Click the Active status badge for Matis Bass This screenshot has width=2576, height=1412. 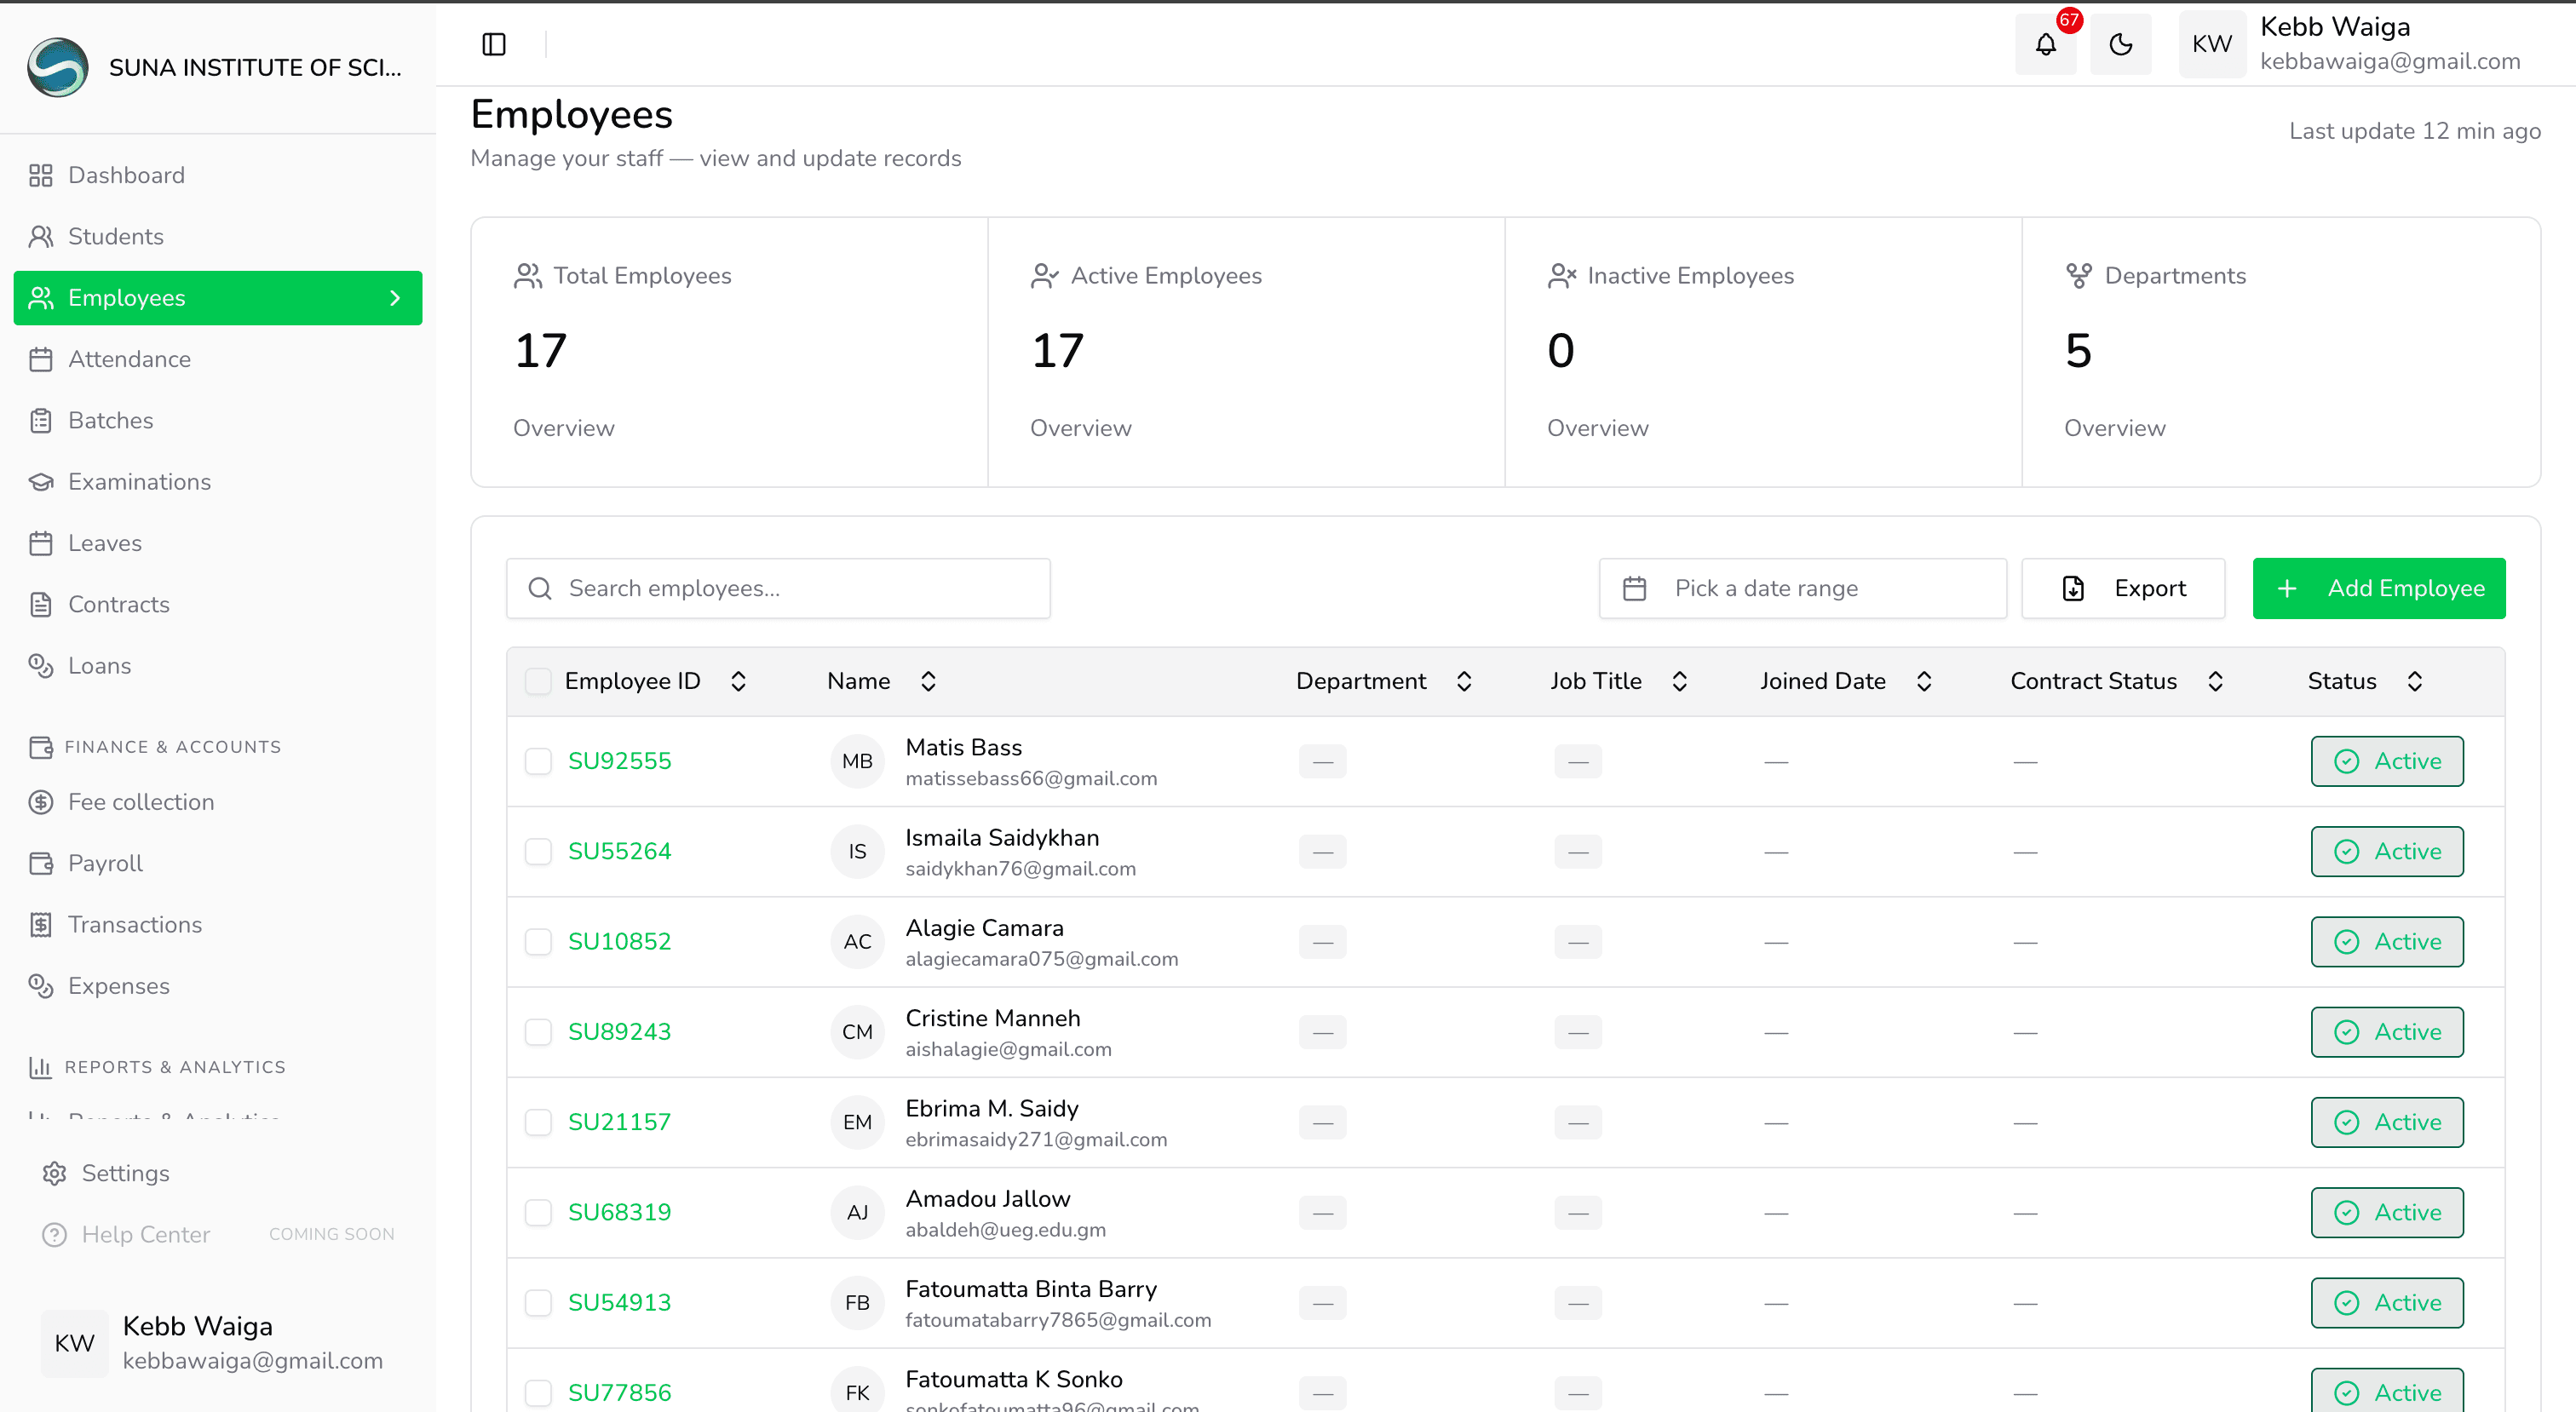(2386, 761)
